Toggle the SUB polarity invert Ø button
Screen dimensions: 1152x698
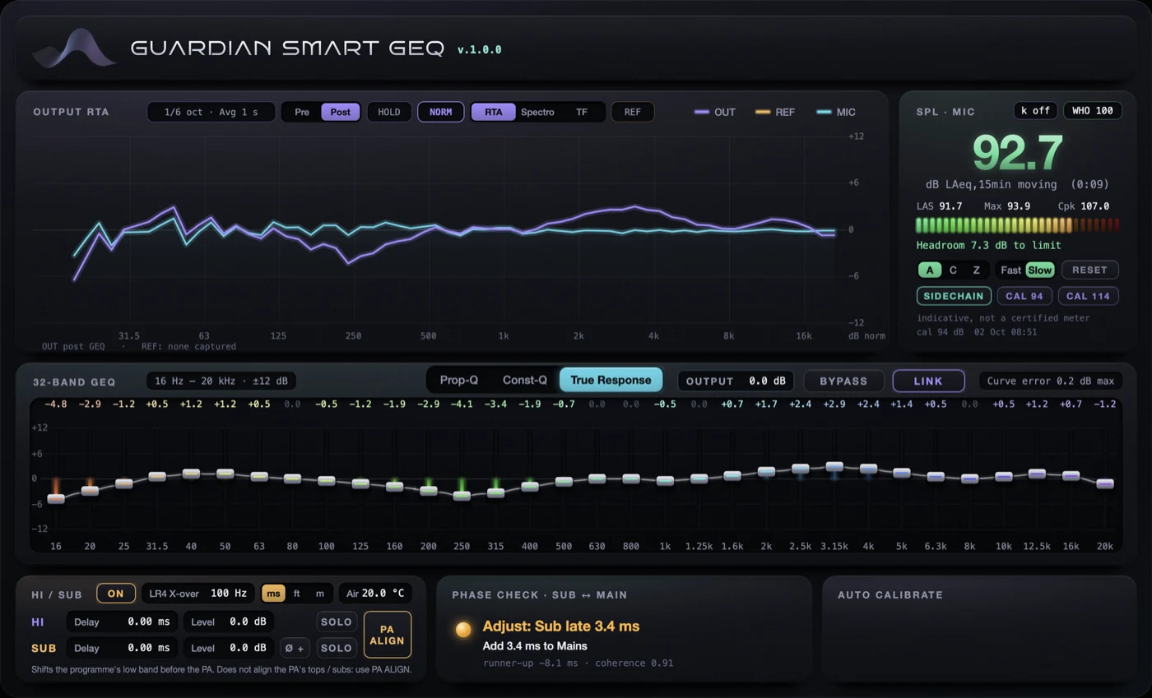pos(295,648)
